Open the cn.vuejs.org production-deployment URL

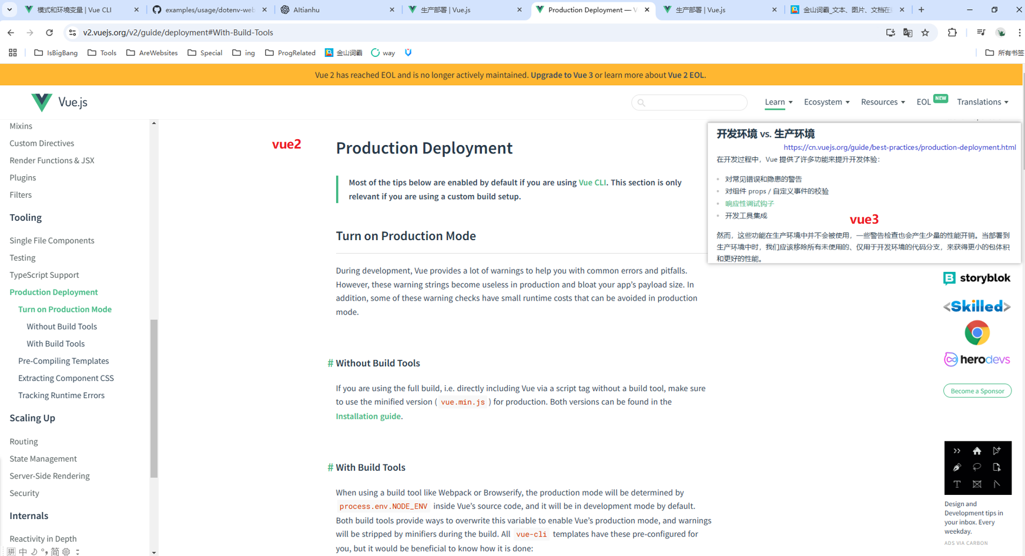899,147
